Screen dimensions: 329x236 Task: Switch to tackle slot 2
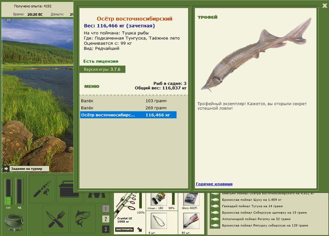[106, 219]
